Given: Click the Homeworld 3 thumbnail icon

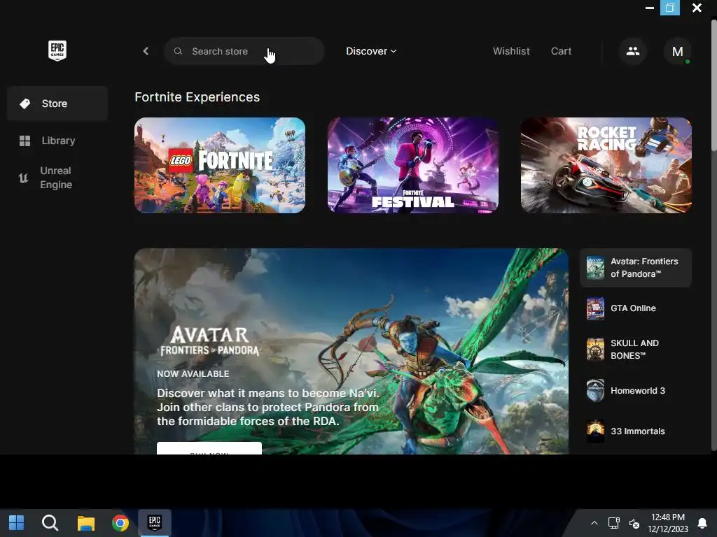Looking at the screenshot, I should [595, 390].
